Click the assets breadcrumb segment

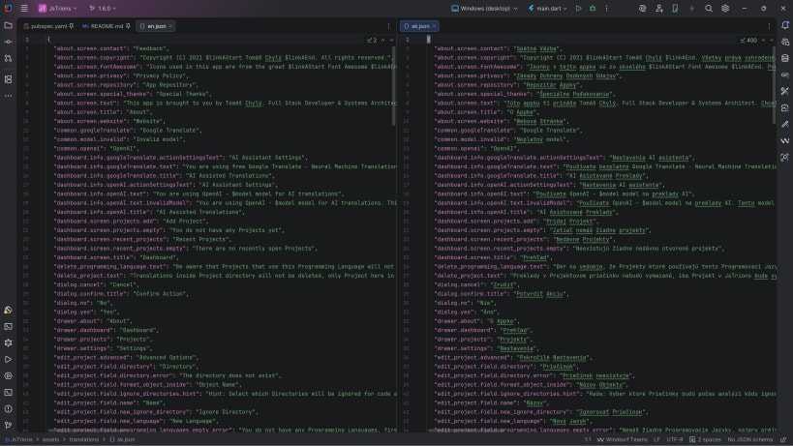[50, 440]
